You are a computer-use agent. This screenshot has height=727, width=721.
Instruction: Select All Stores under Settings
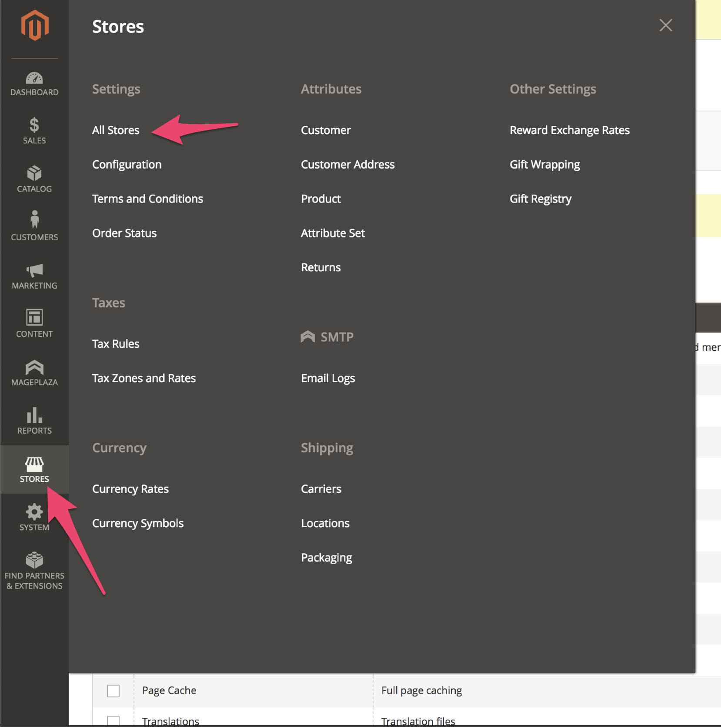[116, 130]
